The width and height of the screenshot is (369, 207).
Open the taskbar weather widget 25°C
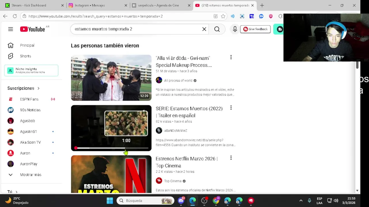[x=17, y=200]
